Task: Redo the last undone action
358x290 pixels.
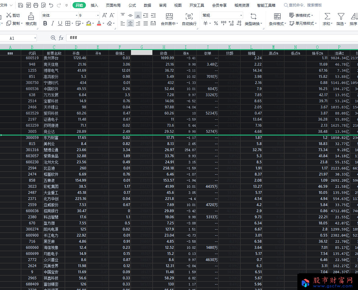Action: tap(59, 5)
